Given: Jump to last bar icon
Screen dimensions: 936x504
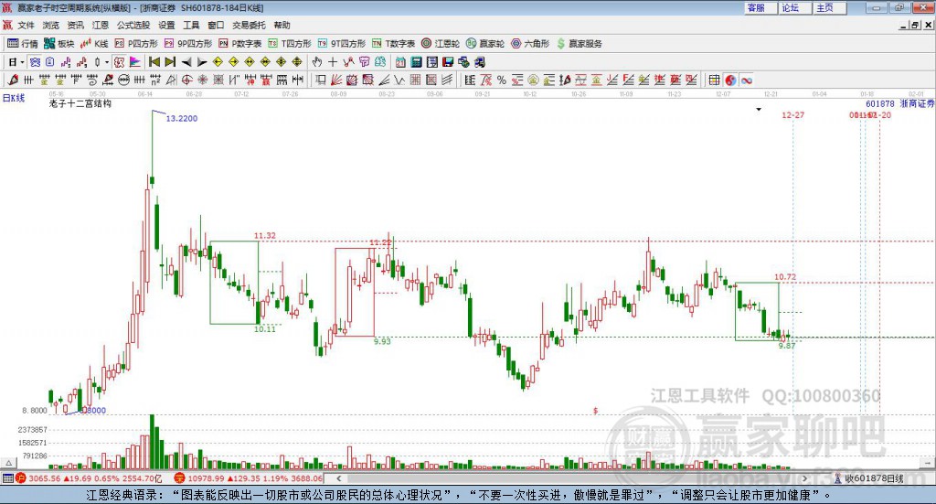Looking at the screenshot, I should (x=170, y=62).
